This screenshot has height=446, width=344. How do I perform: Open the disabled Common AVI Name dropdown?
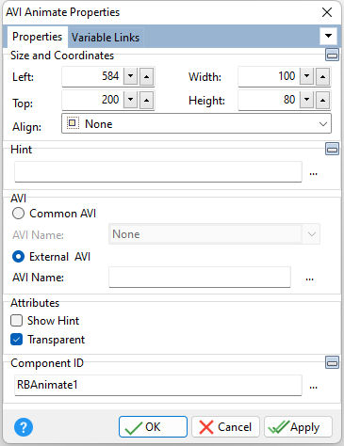pos(214,234)
